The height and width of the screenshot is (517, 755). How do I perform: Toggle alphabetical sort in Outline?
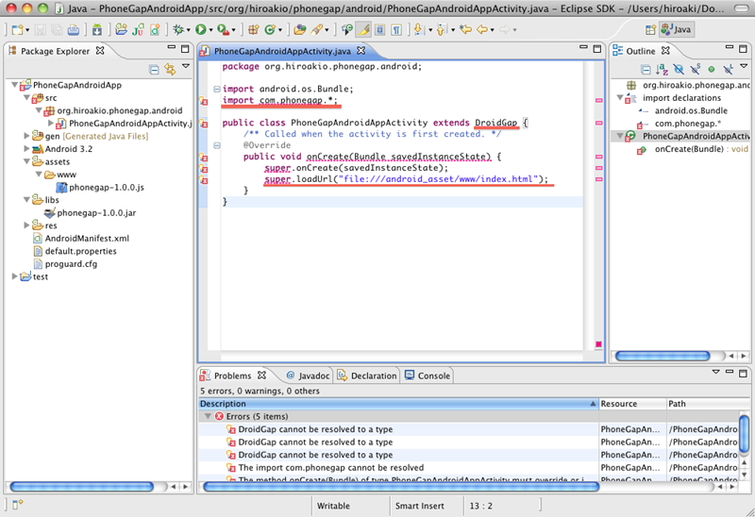[663, 70]
